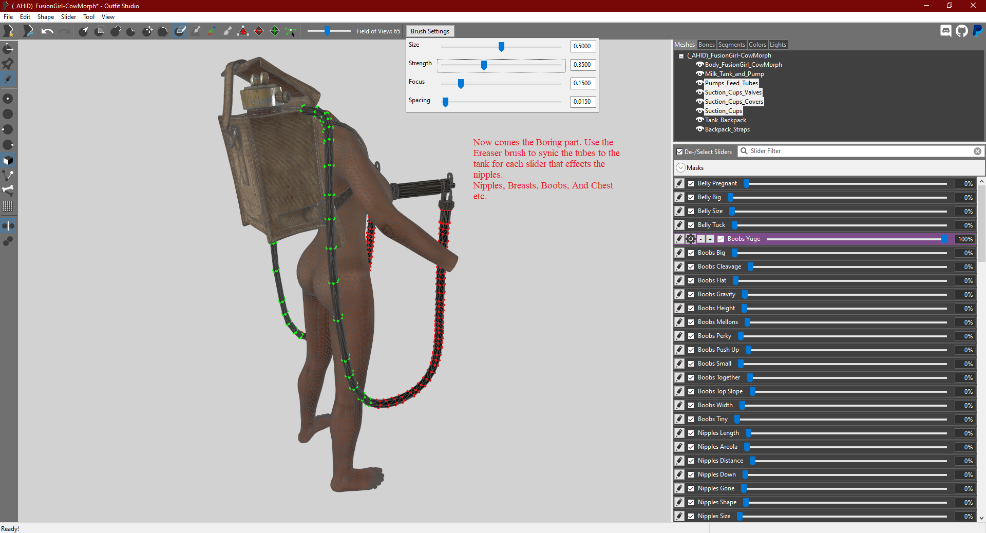Viewport: 986px width, 533px height.
Task: Open the GitHub link icon
Action: pos(961,31)
